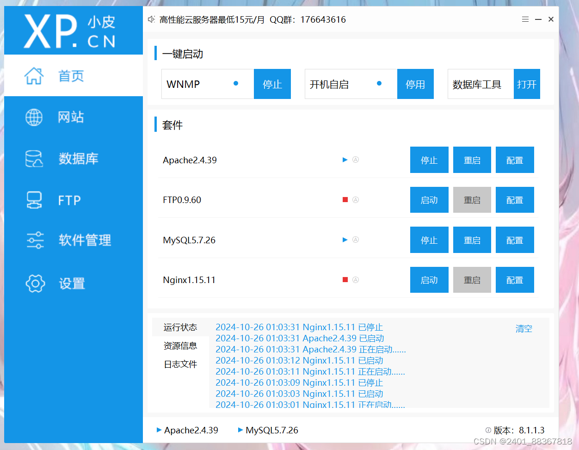
Task: Click log entry '01:03:09 Nginx1.15.11 已停止'
Action: (299, 383)
